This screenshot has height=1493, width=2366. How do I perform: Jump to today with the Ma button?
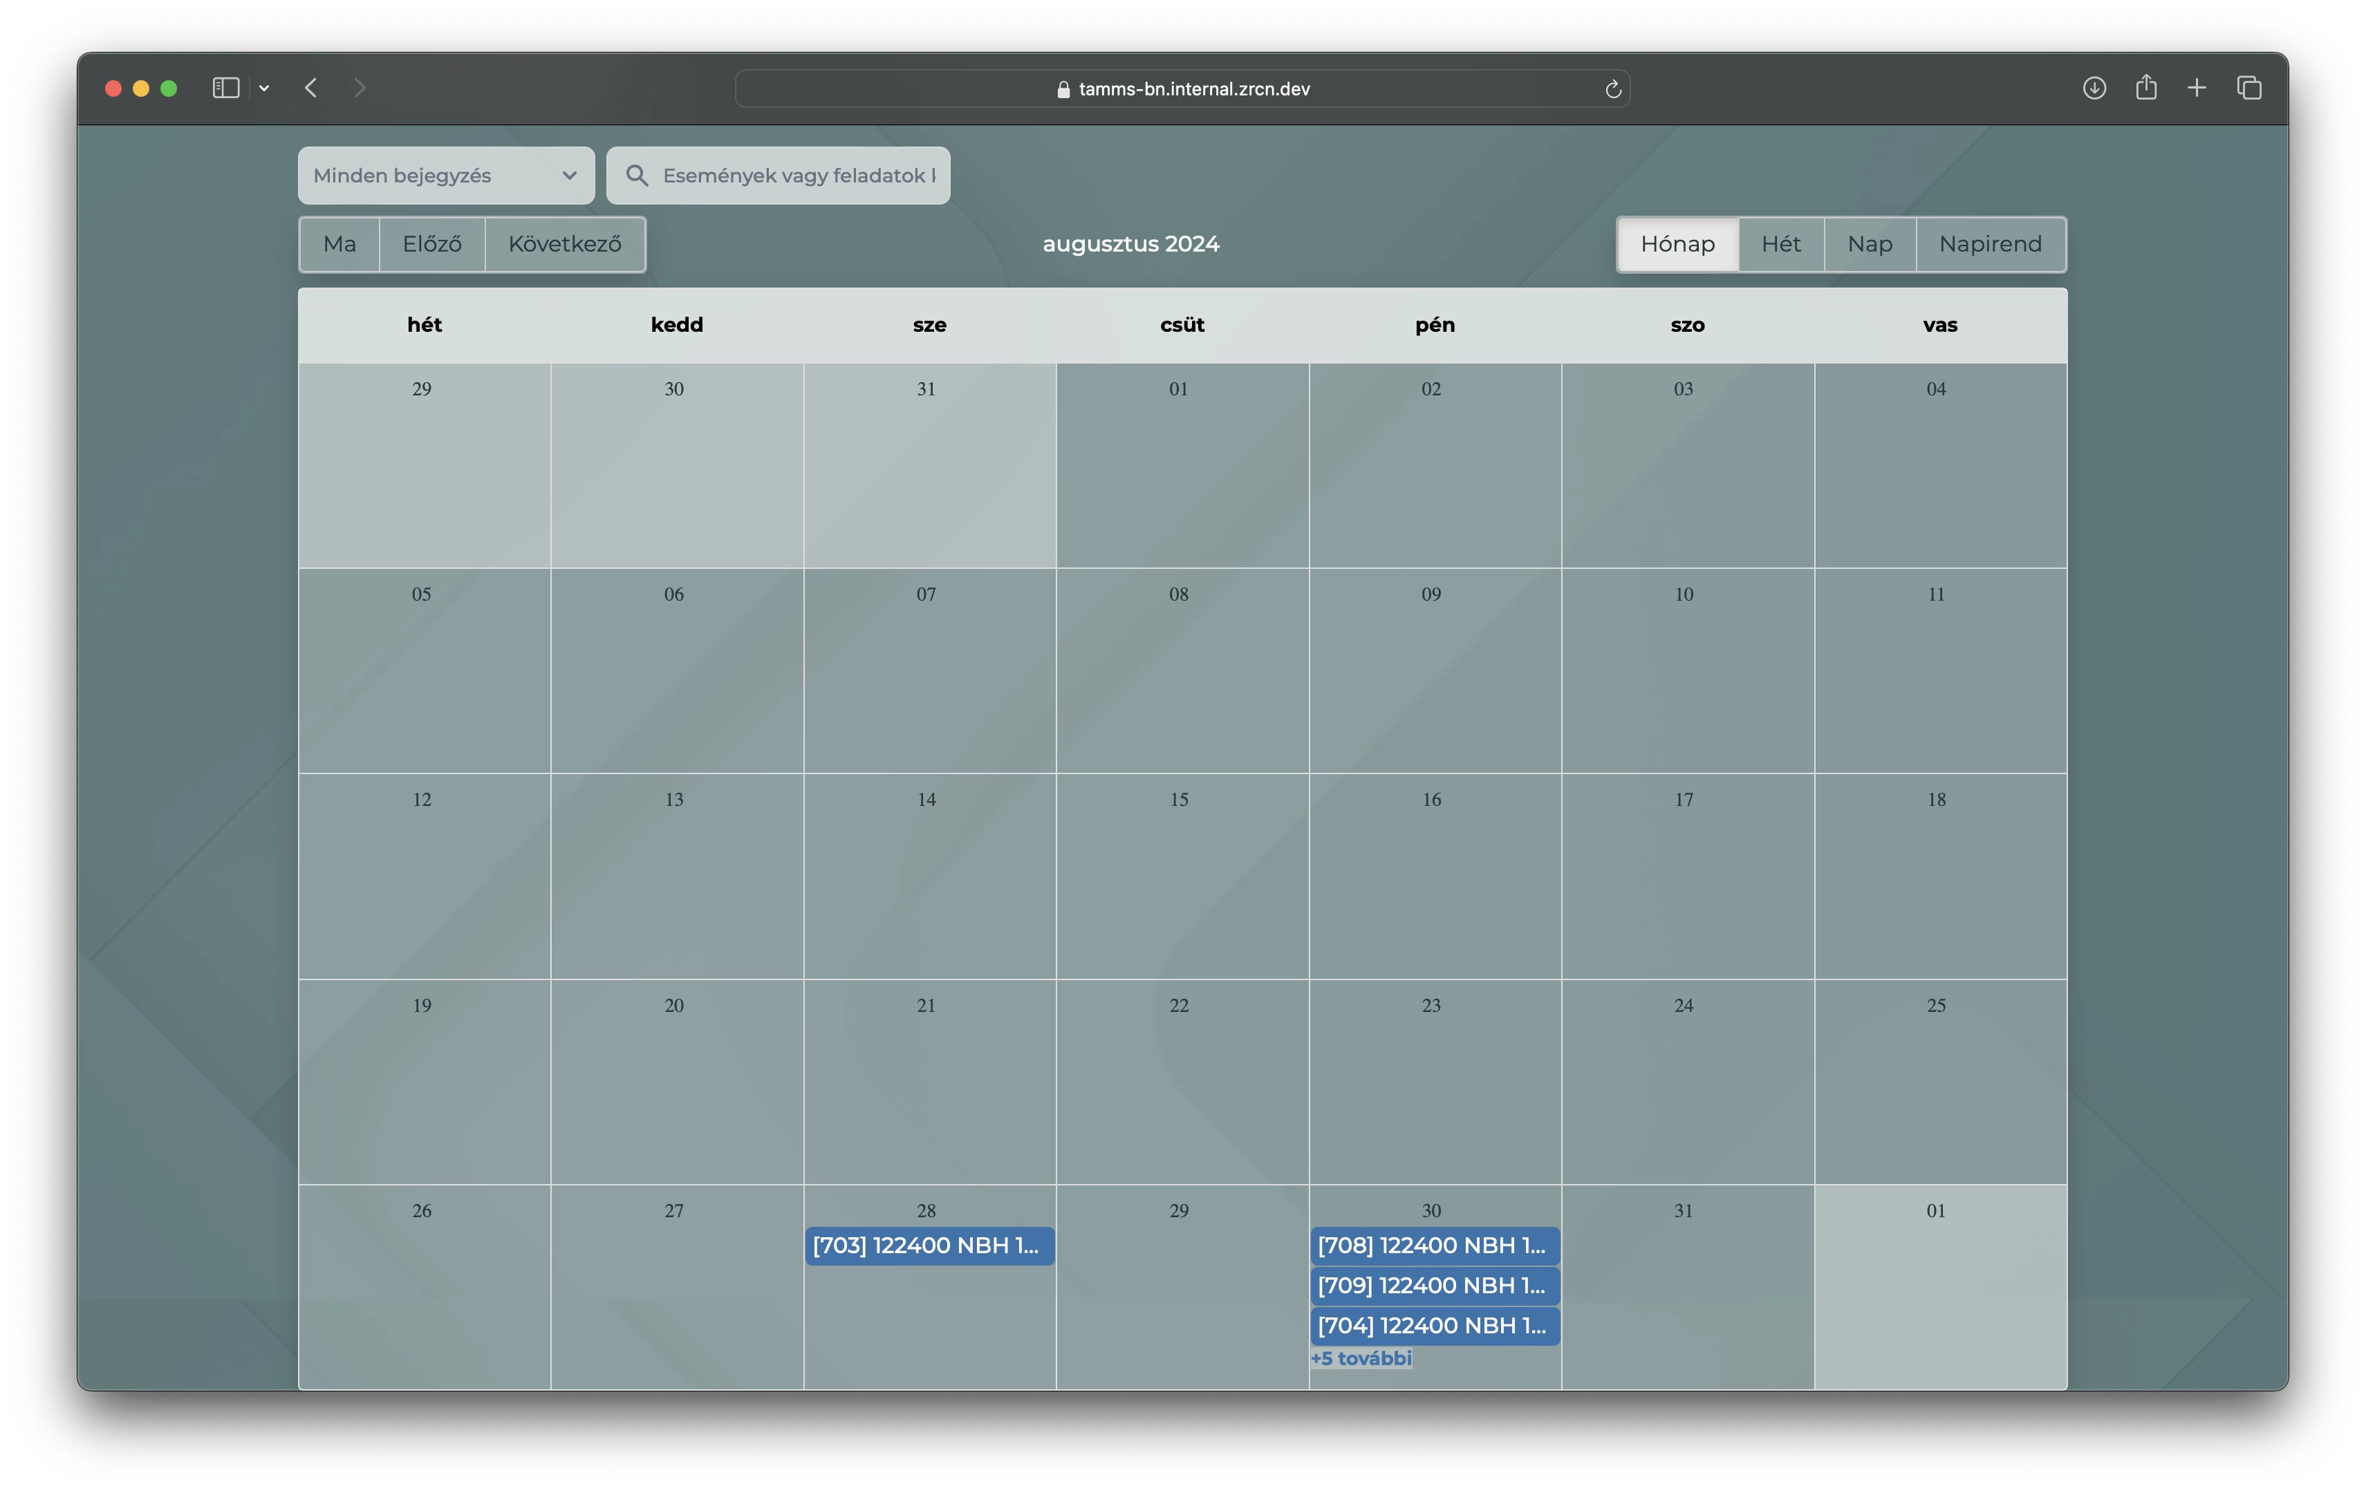pos(340,243)
